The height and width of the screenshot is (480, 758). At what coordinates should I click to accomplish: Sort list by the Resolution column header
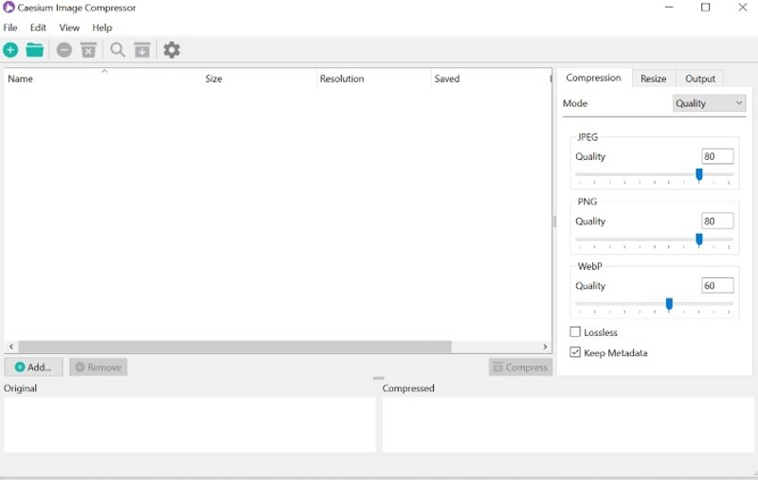[x=373, y=79]
